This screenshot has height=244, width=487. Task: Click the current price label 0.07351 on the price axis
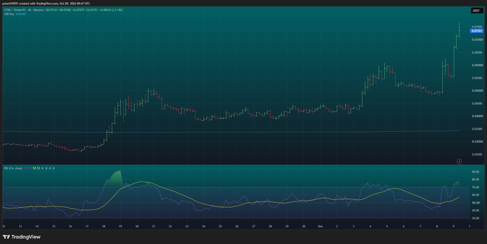click(477, 31)
